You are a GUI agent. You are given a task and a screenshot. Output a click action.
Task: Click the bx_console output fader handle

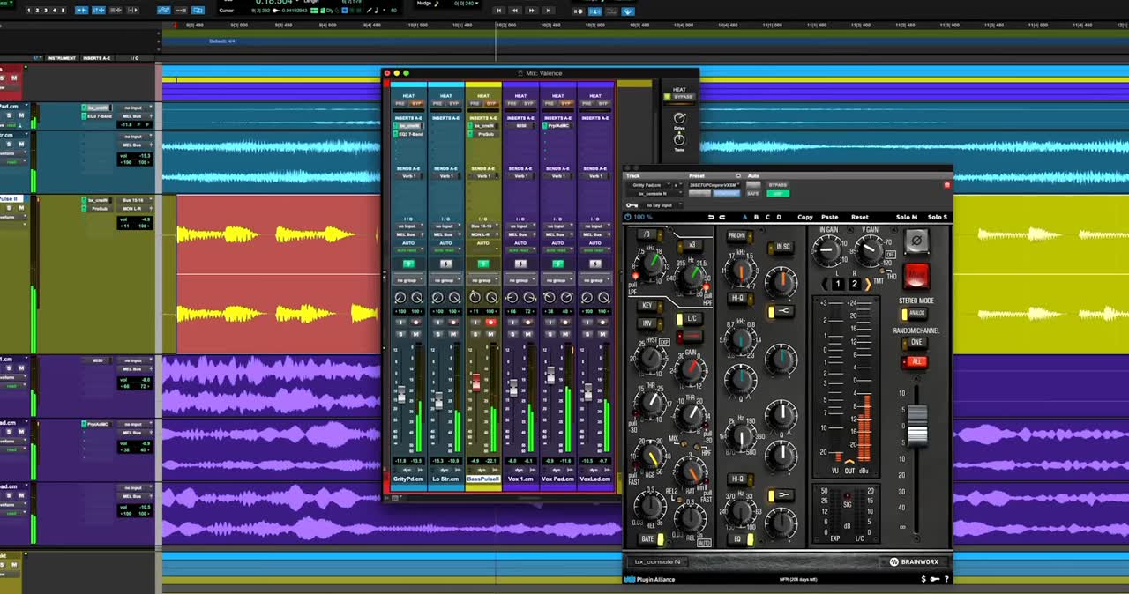(918, 427)
